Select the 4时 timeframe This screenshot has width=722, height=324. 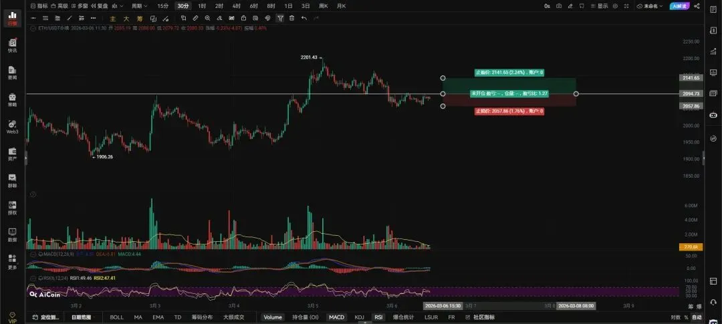236,6
